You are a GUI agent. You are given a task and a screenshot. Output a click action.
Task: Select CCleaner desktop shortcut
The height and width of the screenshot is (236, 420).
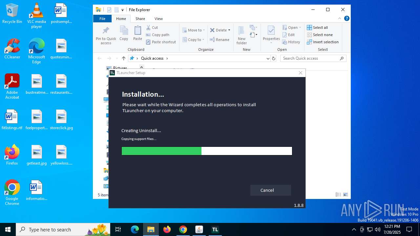coord(12,49)
